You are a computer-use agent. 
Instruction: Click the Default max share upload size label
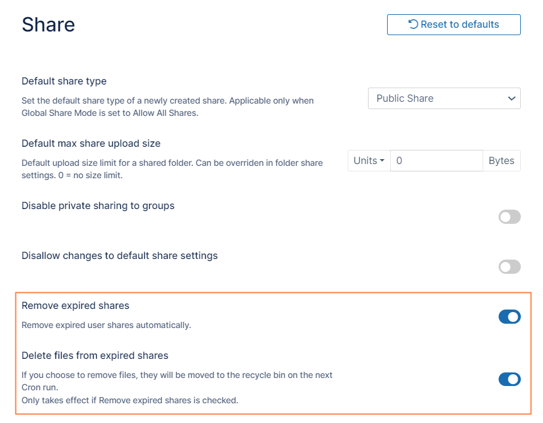tap(91, 144)
